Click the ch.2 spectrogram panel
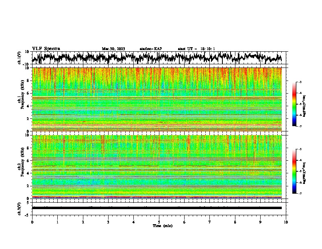The height and width of the screenshot is (249, 322). 157,167
